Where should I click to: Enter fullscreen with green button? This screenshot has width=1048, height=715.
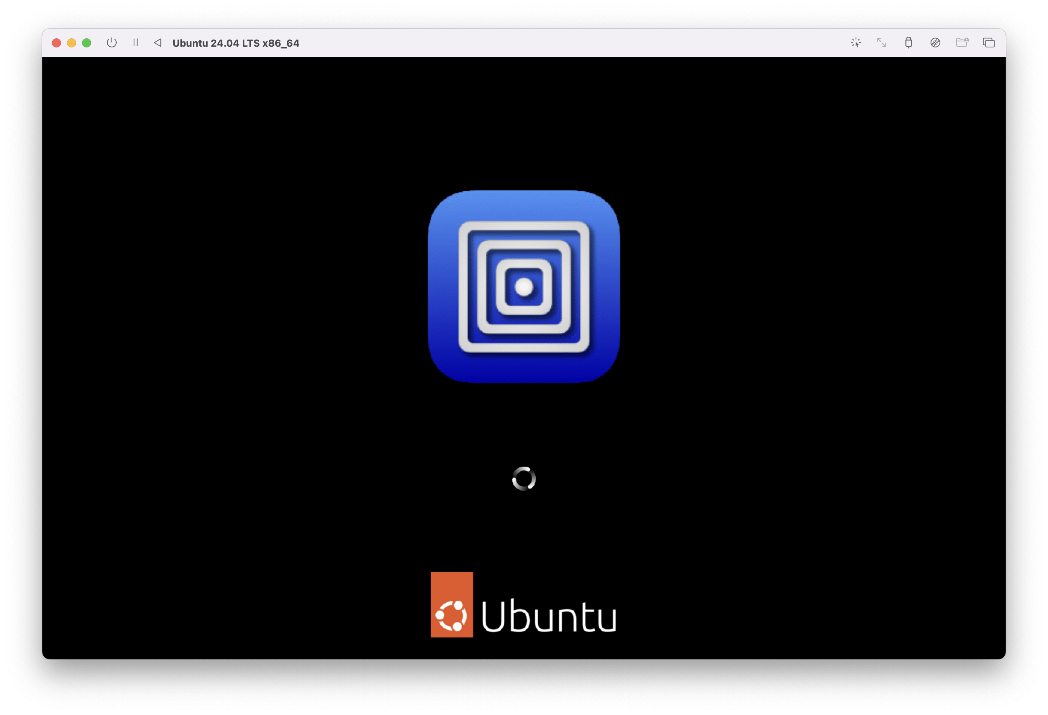click(x=87, y=43)
